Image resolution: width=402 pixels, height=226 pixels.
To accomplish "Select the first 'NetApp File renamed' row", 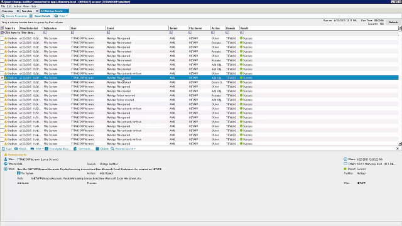I will tap(199, 43).
